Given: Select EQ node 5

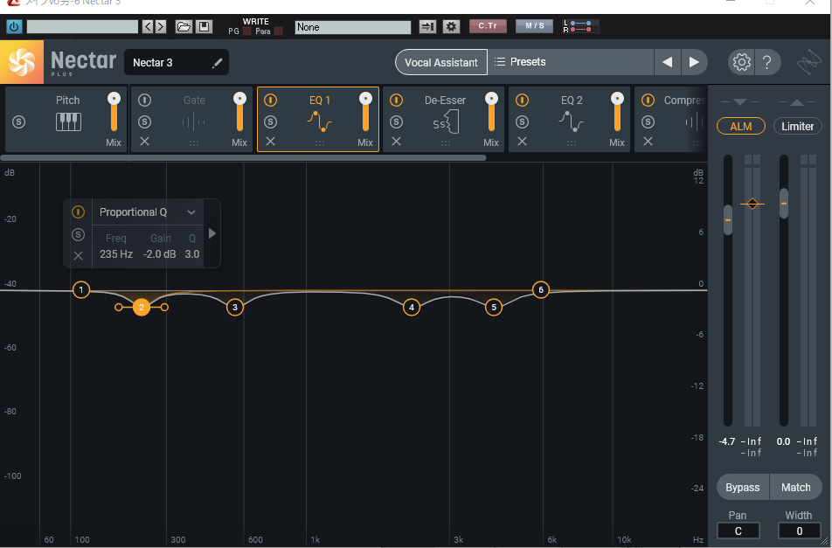Looking at the screenshot, I should click(x=494, y=307).
